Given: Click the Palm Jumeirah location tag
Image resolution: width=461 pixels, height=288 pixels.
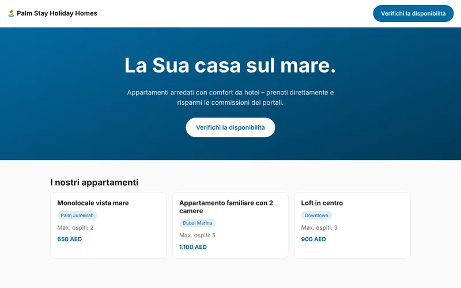Looking at the screenshot, I should (77, 215).
